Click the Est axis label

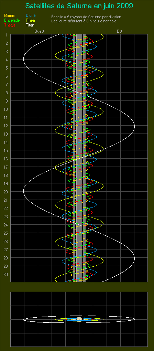tap(119, 31)
